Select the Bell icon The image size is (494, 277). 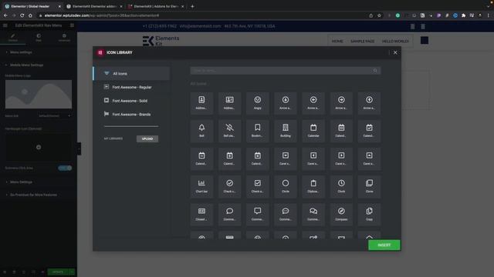pyautogui.click(x=201, y=131)
